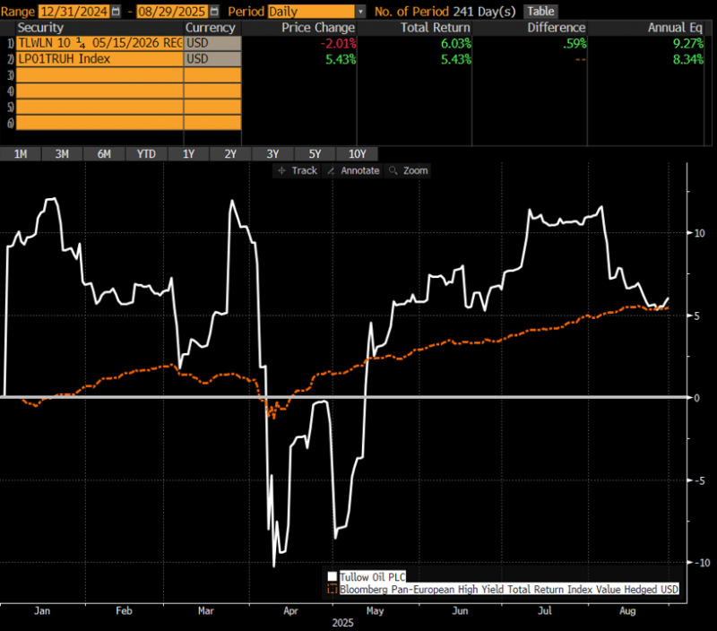Image resolution: width=717 pixels, height=631 pixels.
Task: Choose the 5Y range tab
Action: click(315, 154)
